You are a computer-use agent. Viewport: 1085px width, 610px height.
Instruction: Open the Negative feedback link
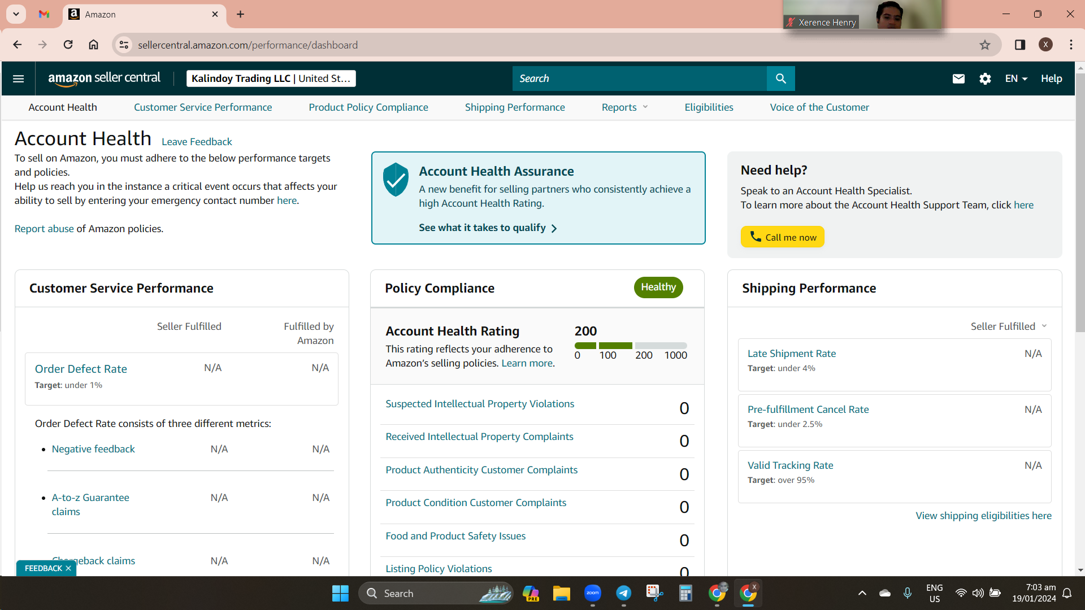[x=93, y=449]
